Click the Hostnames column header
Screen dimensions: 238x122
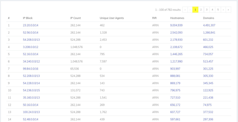177,18
